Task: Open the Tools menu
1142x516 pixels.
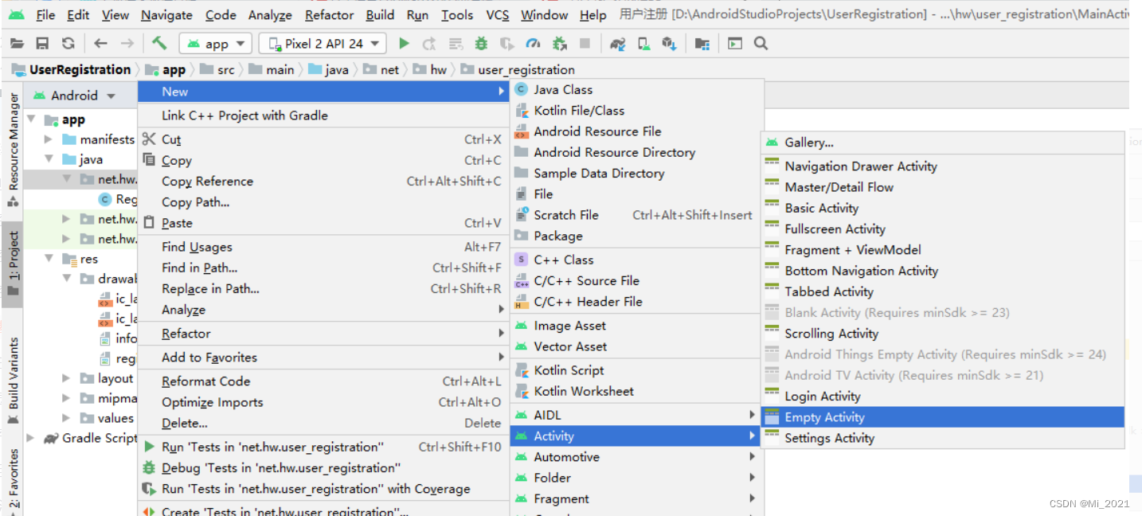Action: [x=457, y=15]
